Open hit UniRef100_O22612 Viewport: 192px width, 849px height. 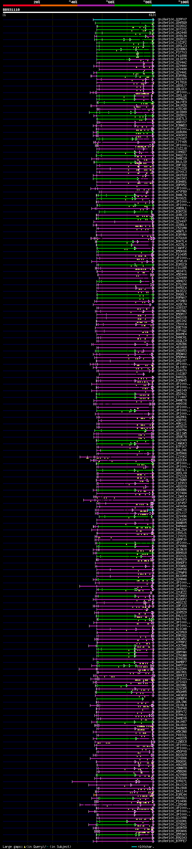tap(172, 26)
